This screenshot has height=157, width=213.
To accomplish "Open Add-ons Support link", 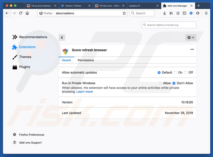I will (x=30, y=142).
